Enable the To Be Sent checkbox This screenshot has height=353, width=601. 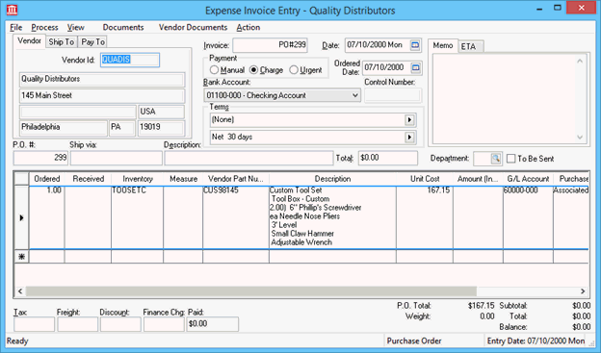[510, 159]
